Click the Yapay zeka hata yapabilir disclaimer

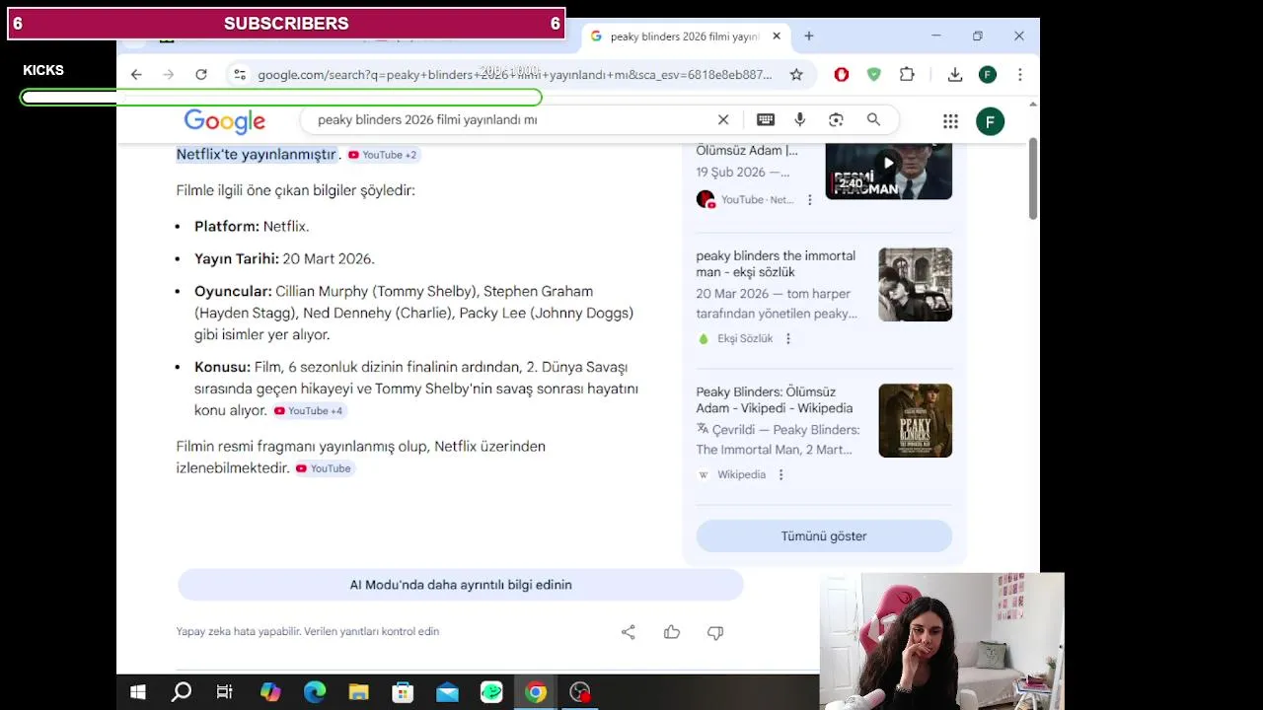pyautogui.click(x=308, y=631)
